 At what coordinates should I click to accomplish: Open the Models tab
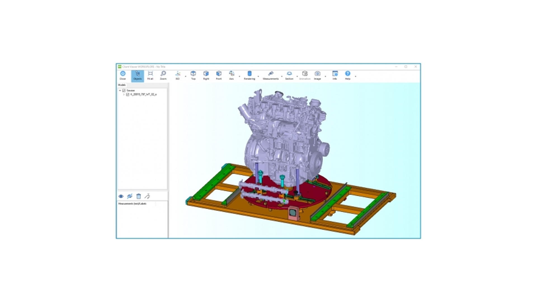coord(122,85)
